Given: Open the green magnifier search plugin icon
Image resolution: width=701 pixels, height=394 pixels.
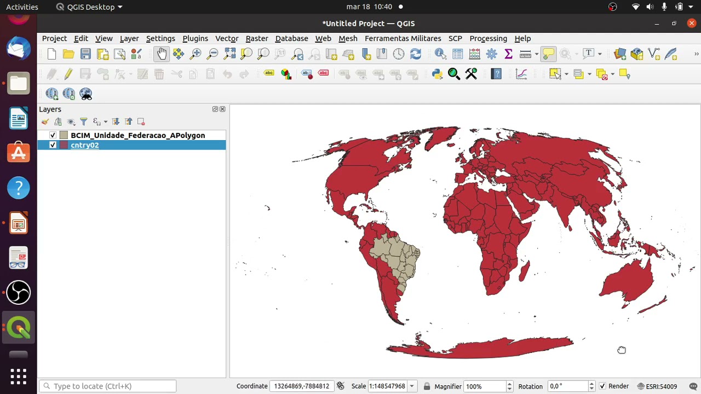Looking at the screenshot, I should click(x=454, y=74).
